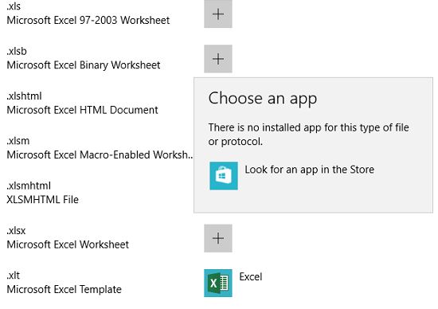Click Microsoft Excel Template label
The width and height of the screenshot is (438, 309).
pos(64,289)
